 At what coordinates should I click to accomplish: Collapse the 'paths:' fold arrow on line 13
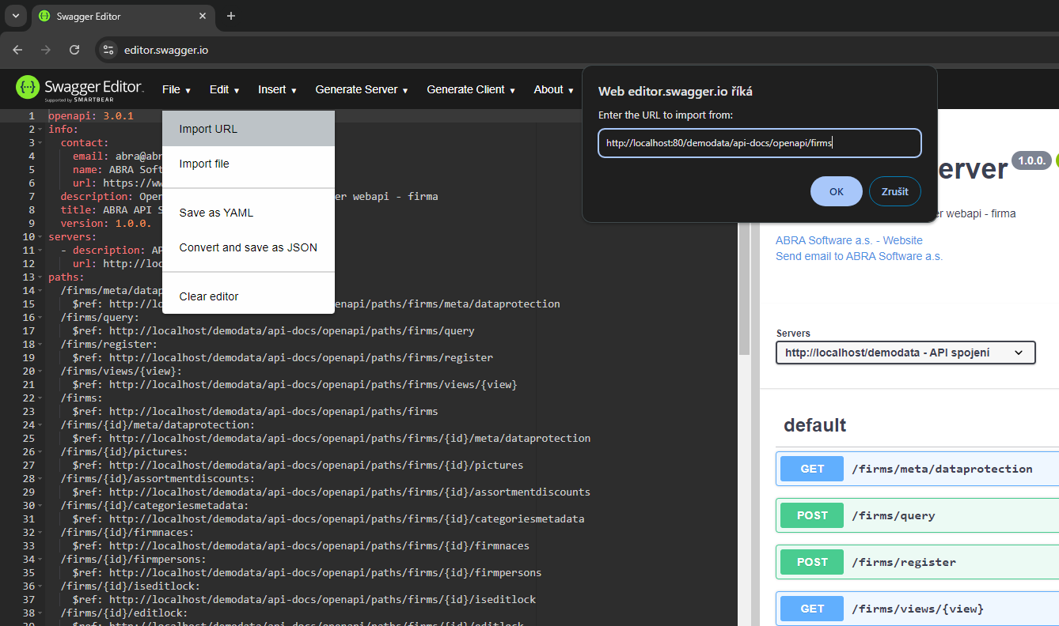[40, 277]
